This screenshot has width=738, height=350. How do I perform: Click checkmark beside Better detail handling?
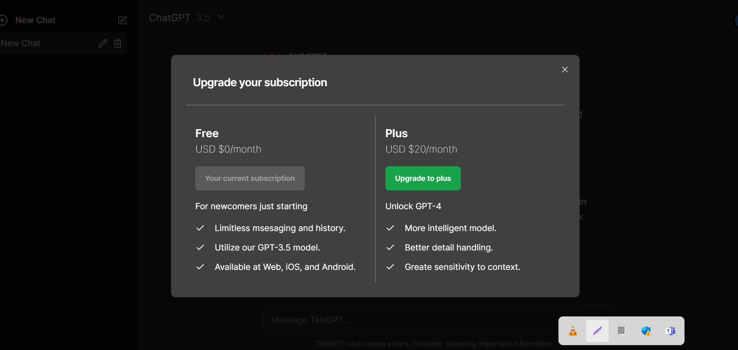390,248
